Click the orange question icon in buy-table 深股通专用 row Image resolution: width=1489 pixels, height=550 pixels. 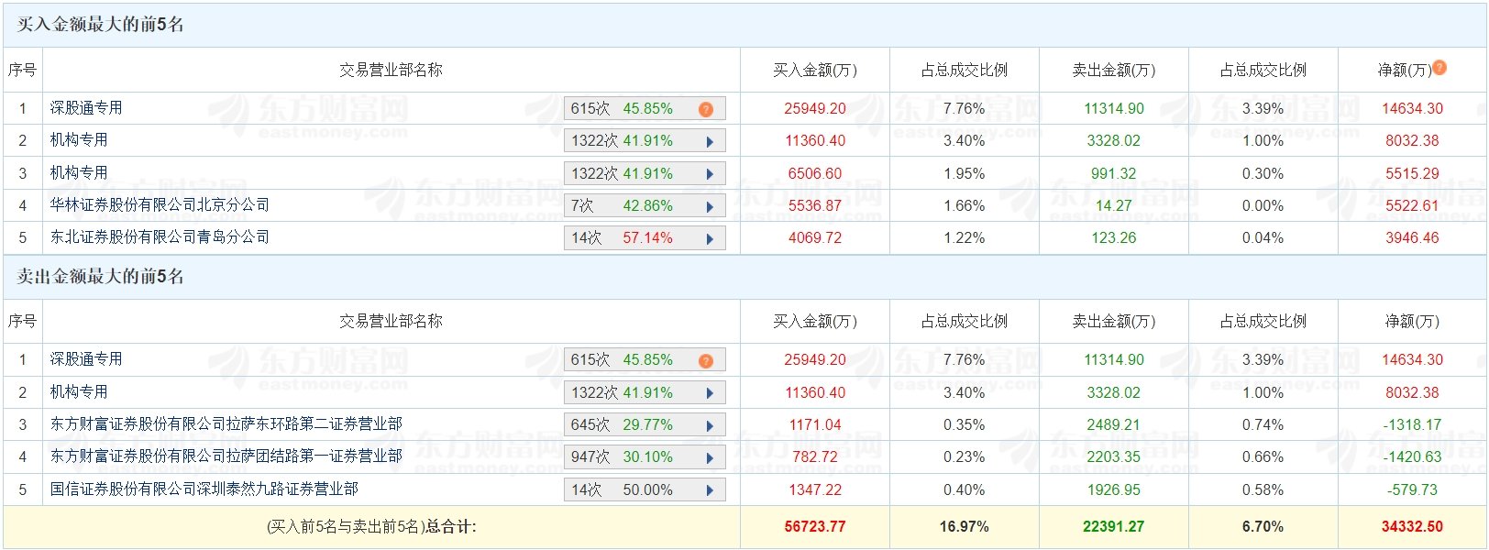coord(705,109)
